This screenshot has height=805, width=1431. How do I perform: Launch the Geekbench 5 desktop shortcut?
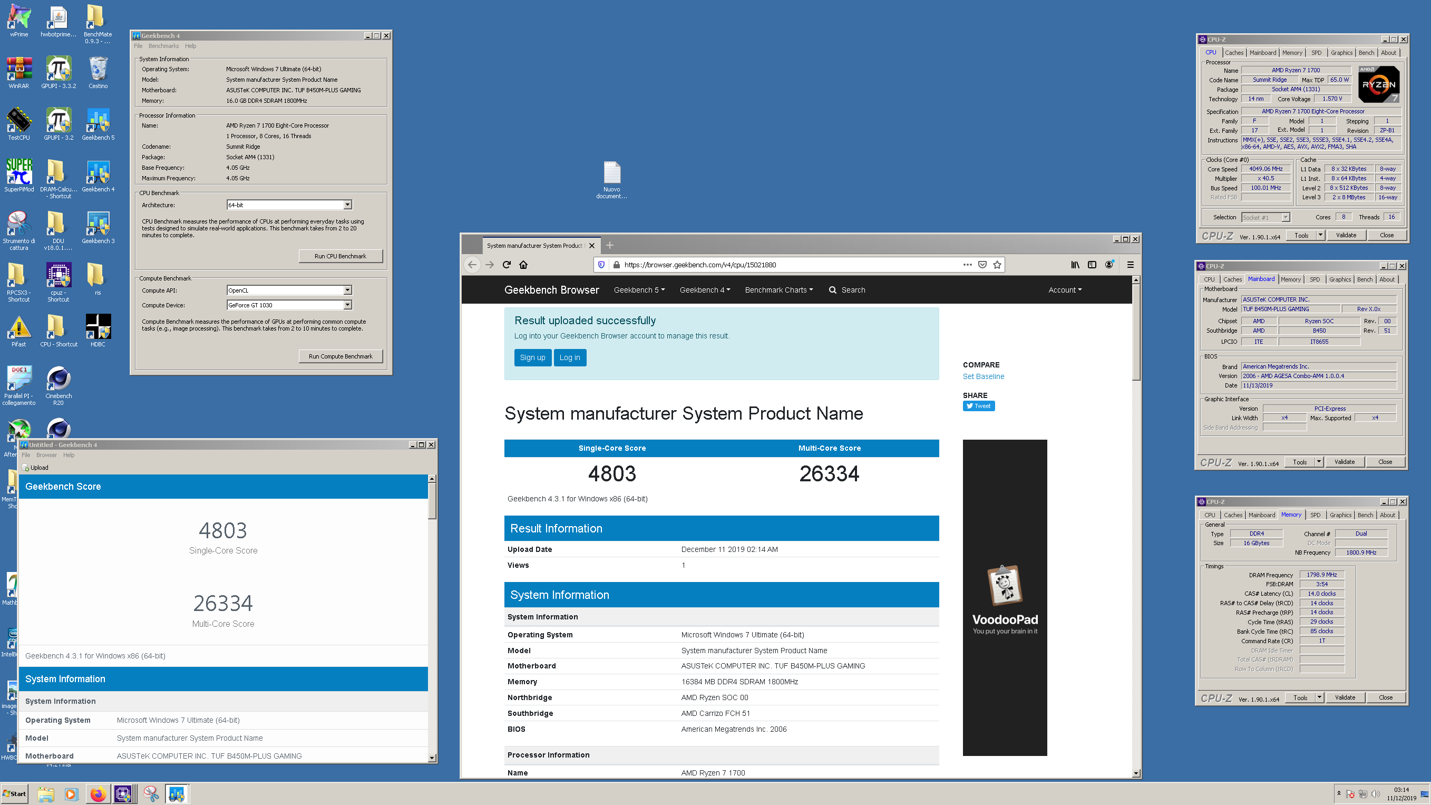pyautogui.click(x=98, y=124)
